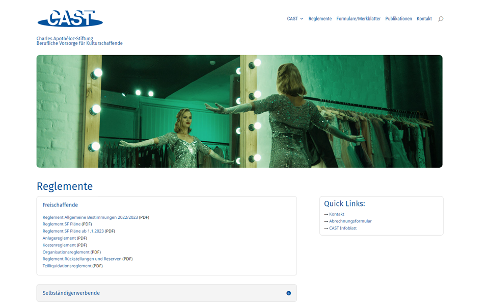
Task: Open the Kostenreglement link
Action: click(59, 245)
